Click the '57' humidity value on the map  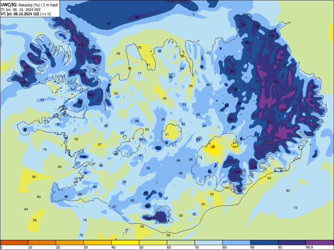click(100, 145)
